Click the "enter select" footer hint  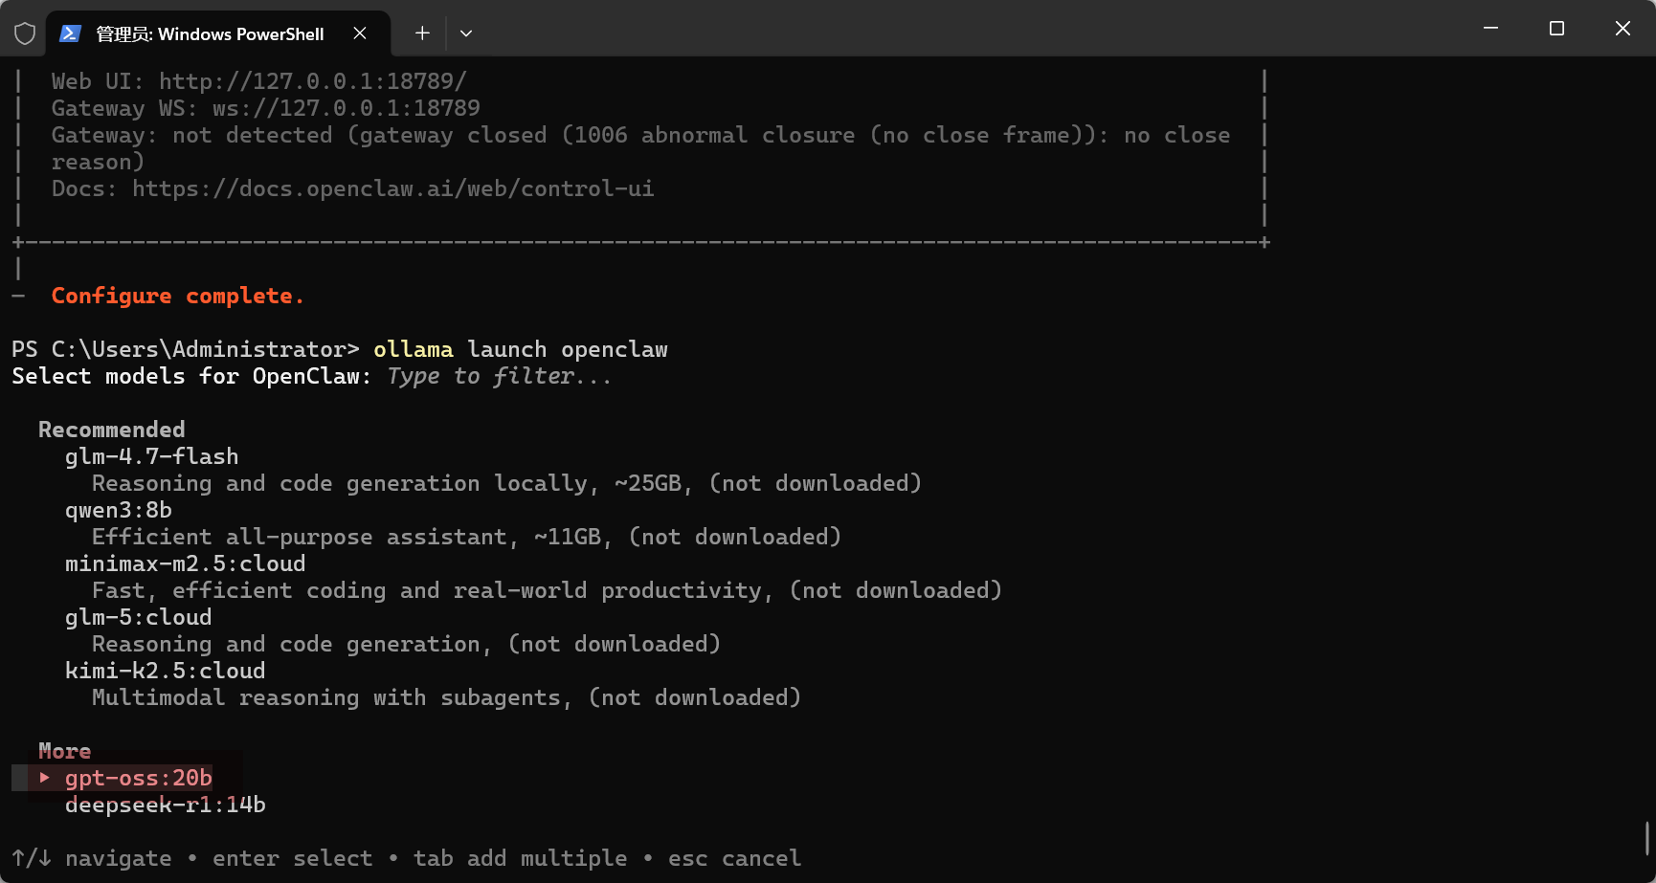click(293, 858)
